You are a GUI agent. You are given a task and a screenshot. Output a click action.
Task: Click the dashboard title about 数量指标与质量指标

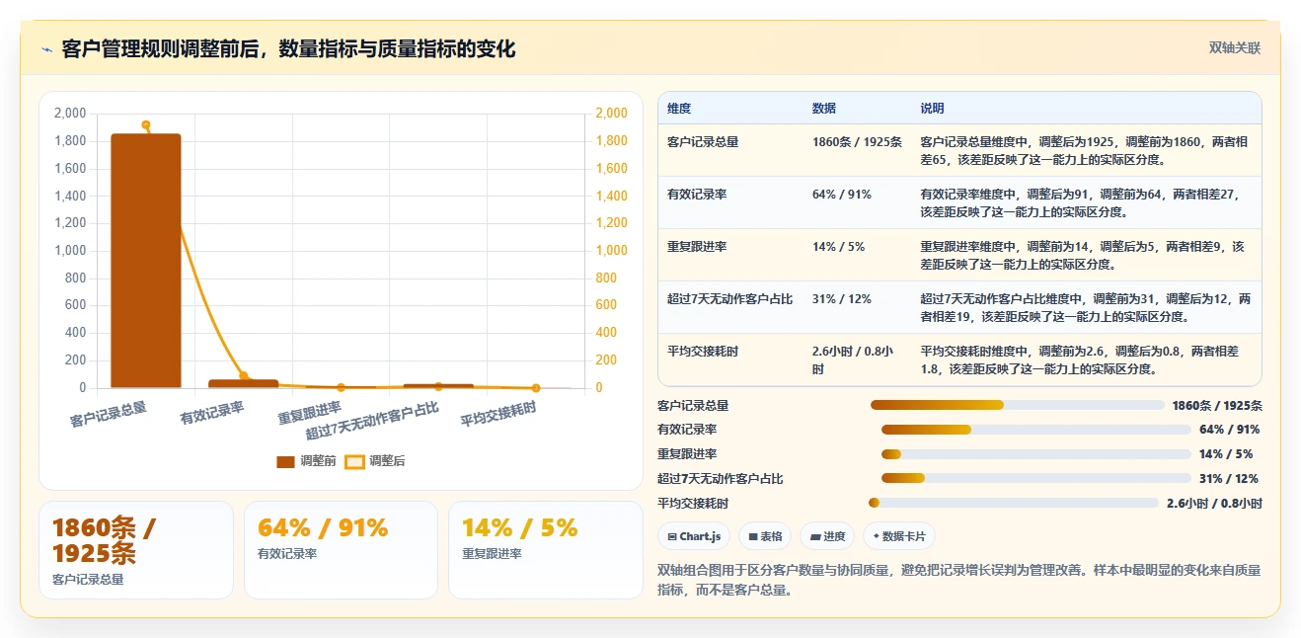click(x=288, y=49)
